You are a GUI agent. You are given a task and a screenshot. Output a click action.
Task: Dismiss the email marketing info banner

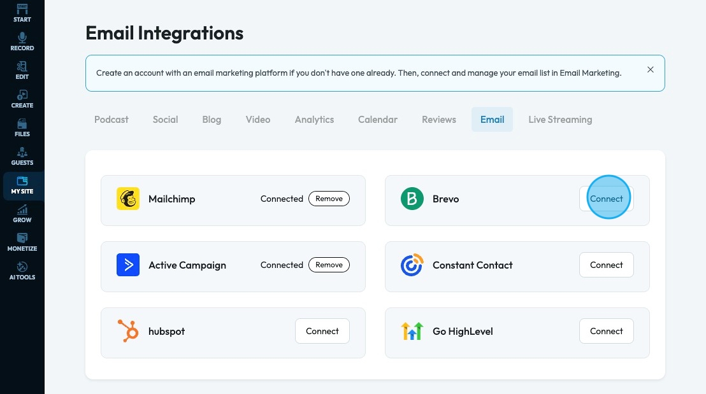coord(651,70)
